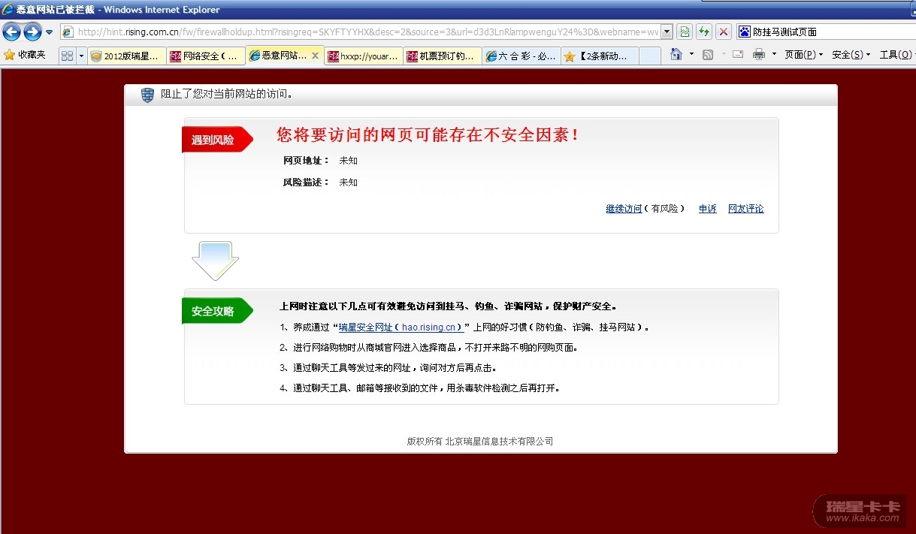
Task: Click the hxxp://youar tab favicon
Action: point(333,56)
